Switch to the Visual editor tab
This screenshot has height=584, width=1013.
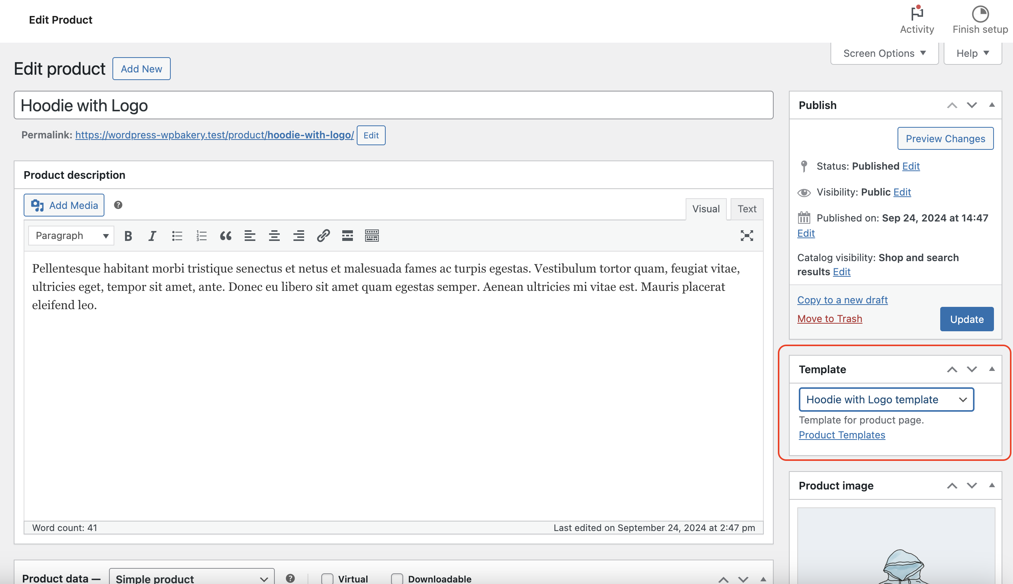click(x=705, y=209)
